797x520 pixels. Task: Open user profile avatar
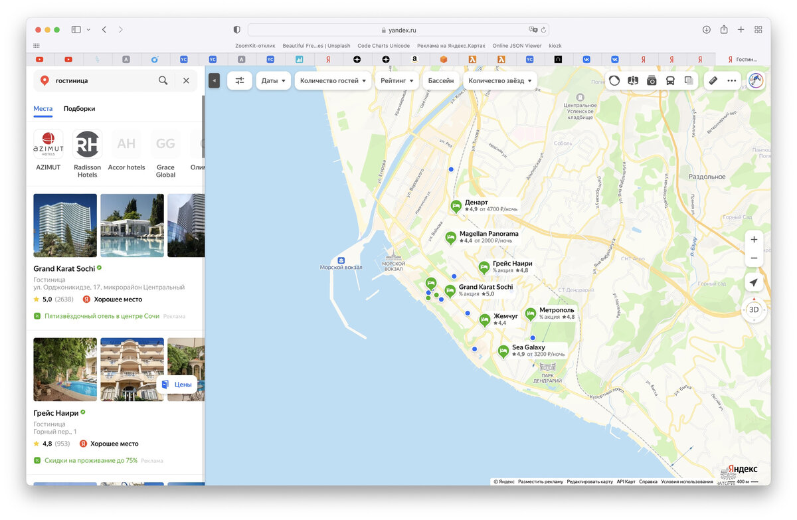pos(756,80)
